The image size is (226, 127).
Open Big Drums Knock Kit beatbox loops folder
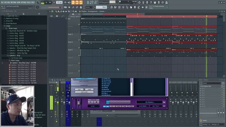23,31
